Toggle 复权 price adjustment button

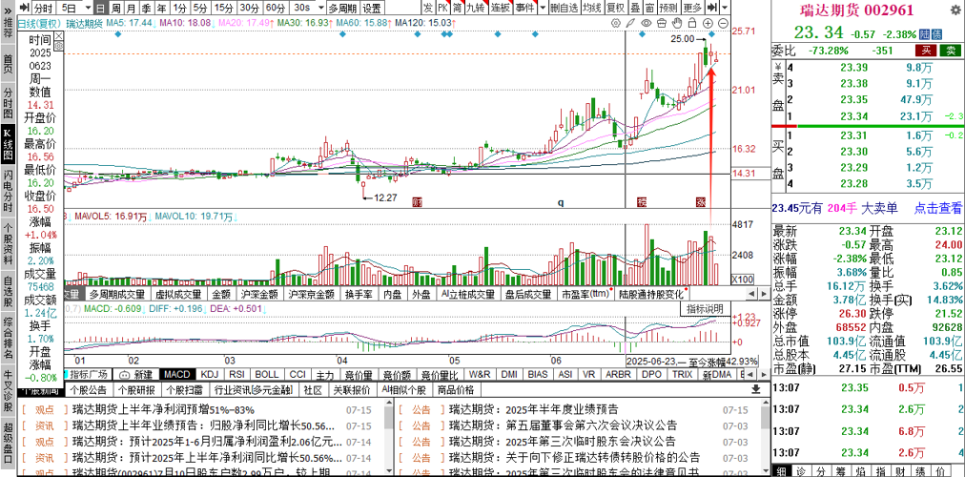click(615, 8)
